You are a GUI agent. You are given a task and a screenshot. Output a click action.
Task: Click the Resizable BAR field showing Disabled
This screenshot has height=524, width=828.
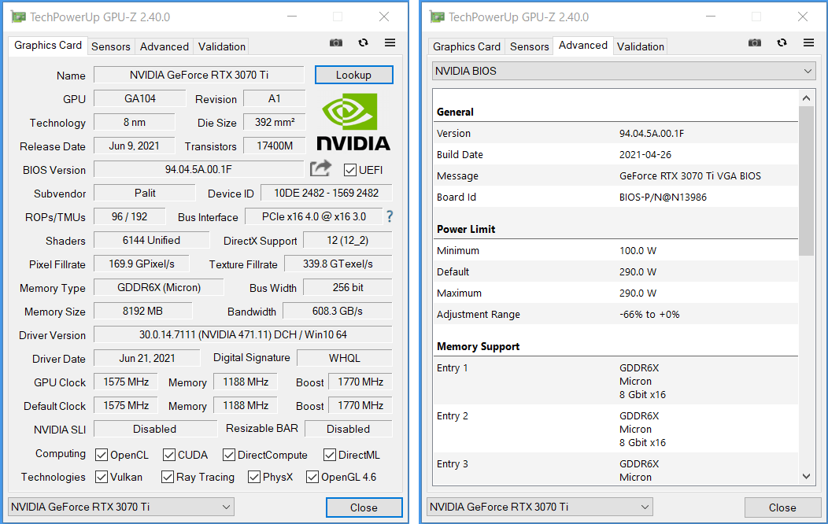pyautogui.click(x=349, y=429)
